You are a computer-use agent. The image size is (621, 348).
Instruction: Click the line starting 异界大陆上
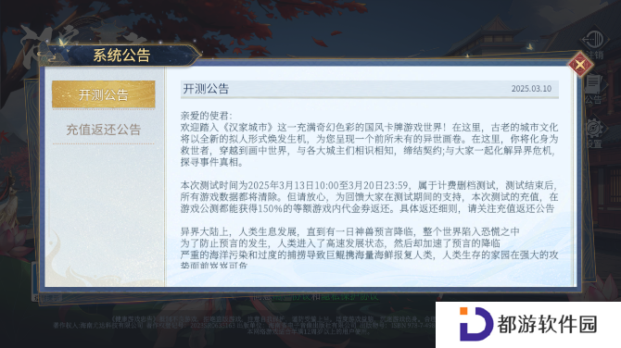click(349, 231)
